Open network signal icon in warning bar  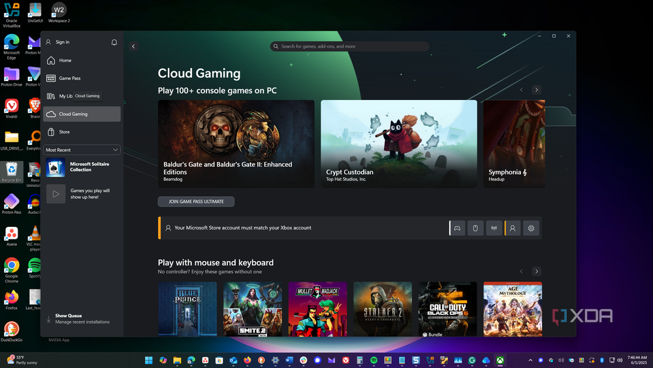[494, 228]
